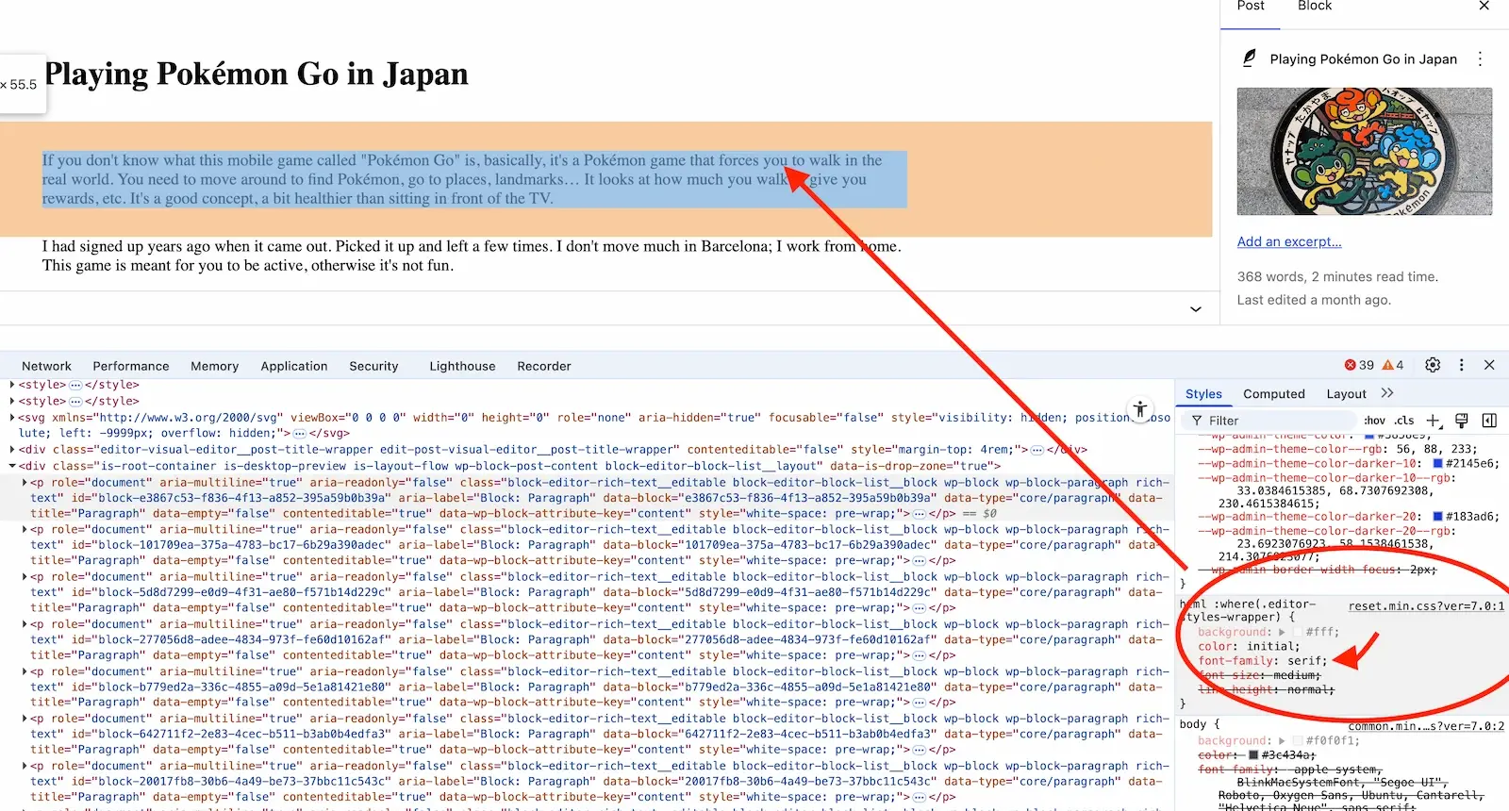Viewport: 1509px width, 811px height.
Task: Expand paragraph node block-20017fb8
Action: click(x=25, y=766)
